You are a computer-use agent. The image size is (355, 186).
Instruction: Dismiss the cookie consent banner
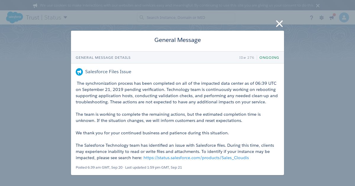tap(318, 6)
